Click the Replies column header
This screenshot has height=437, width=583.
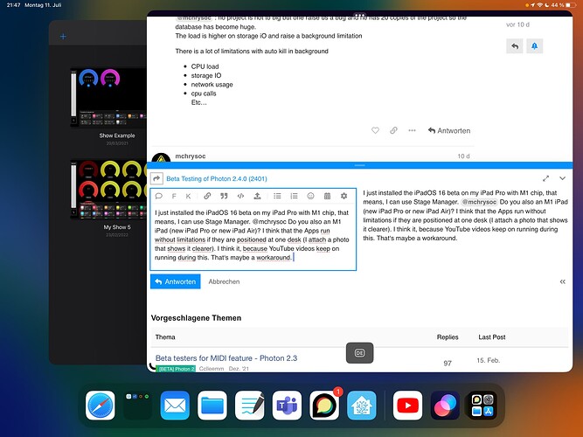tap(448, 337)
